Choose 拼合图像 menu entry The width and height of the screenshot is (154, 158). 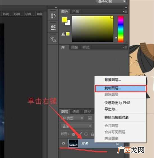pos(120,138)
